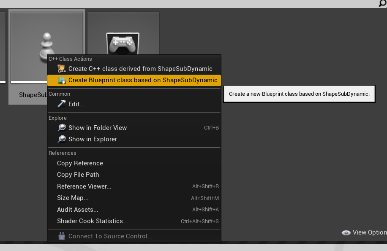Click magnifier icon beside Show in Folder View

(x=61, y=127)
